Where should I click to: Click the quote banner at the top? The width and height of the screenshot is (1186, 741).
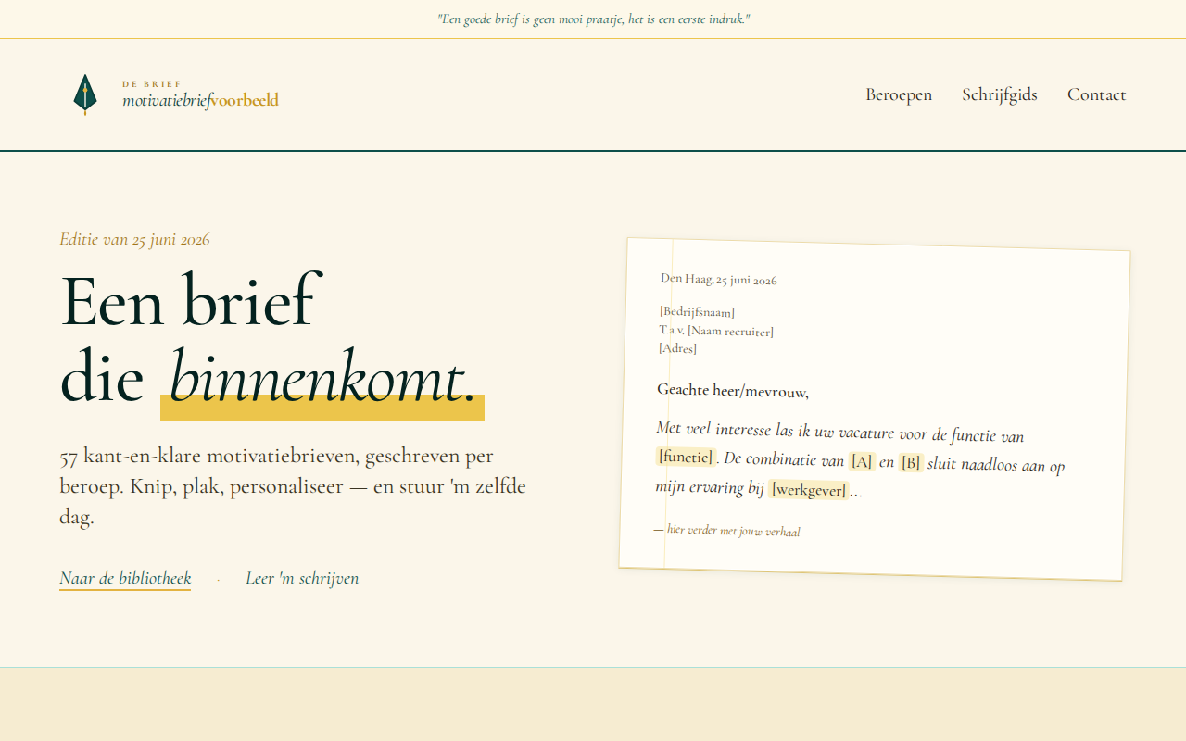point(593,19)
